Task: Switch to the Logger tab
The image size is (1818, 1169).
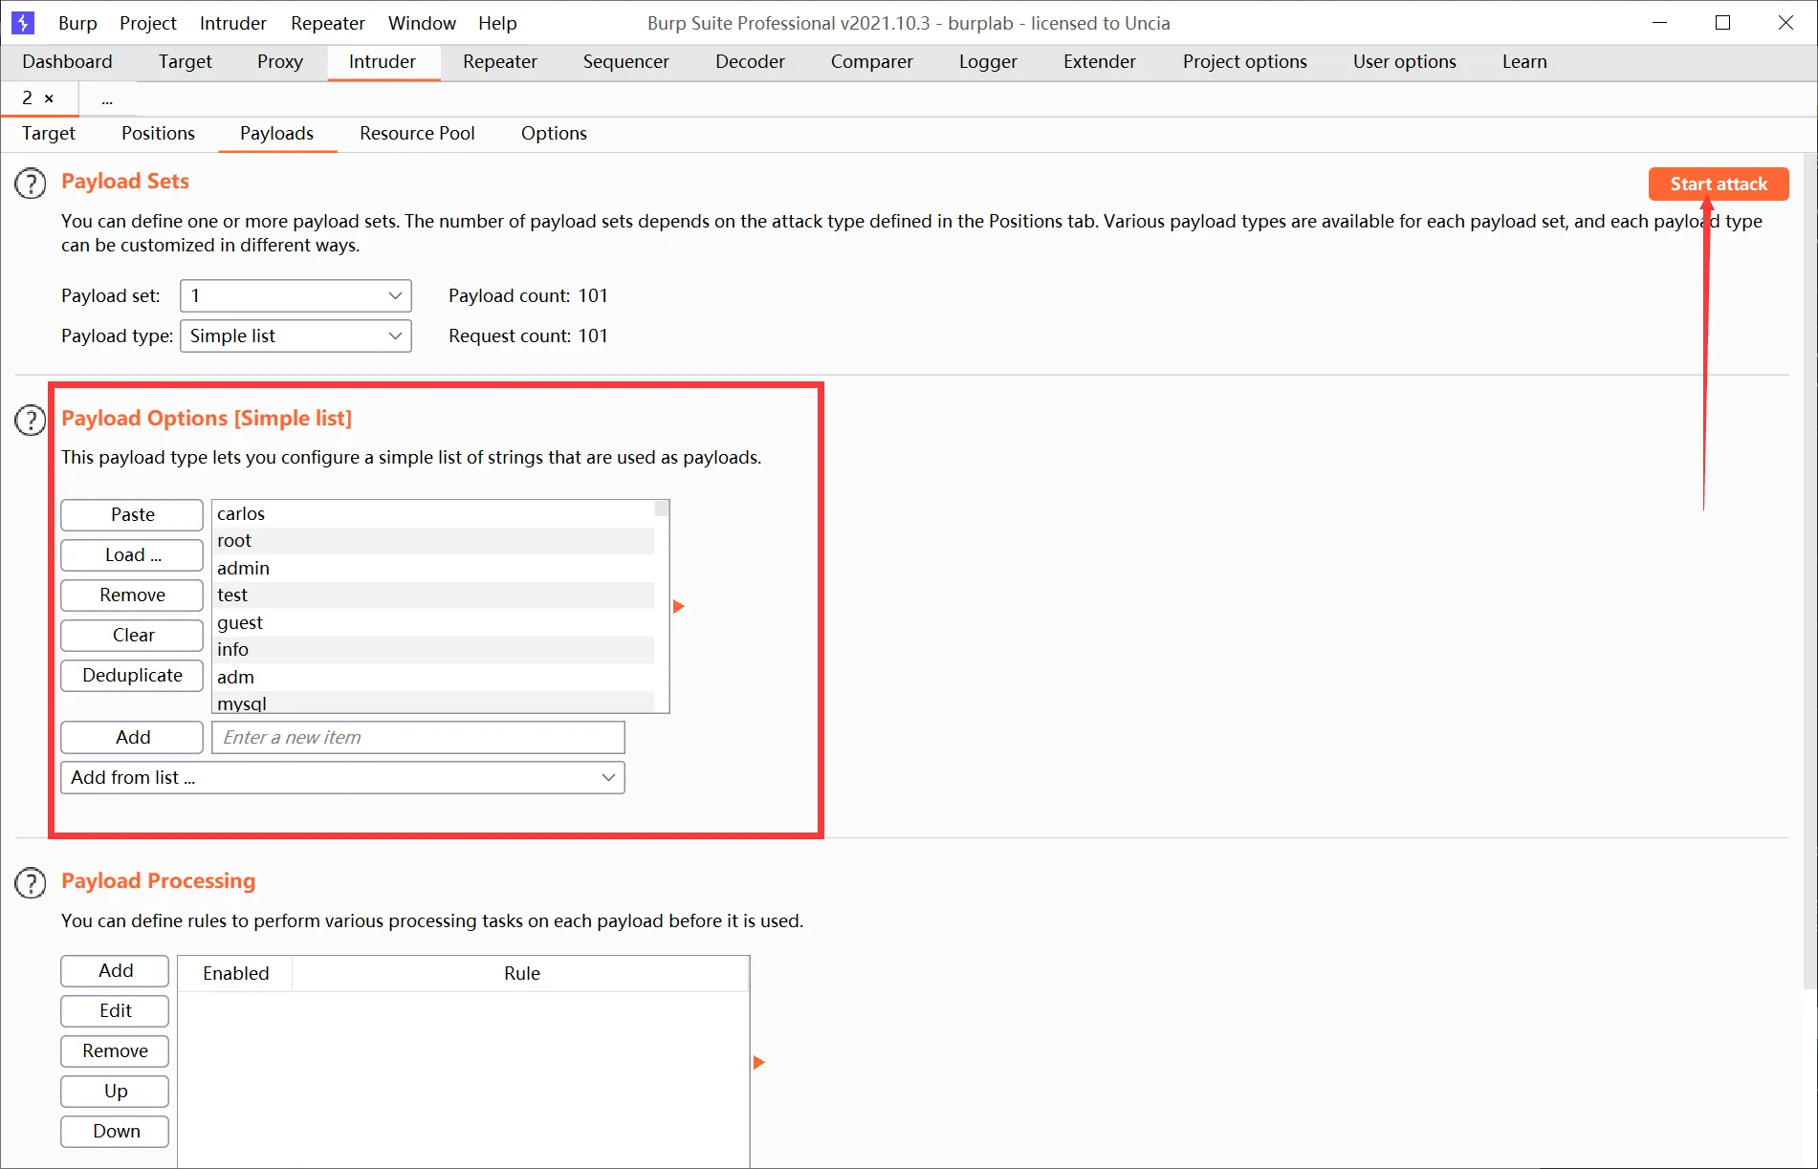Action: click(x=989, y=62)
